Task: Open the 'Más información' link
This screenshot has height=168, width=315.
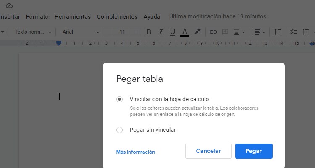Action: coord(135,152)
